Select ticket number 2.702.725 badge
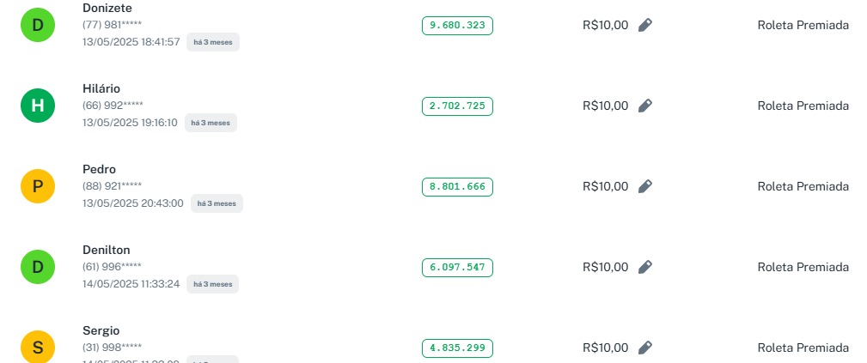Screen dimensions: 867x363 457,106
